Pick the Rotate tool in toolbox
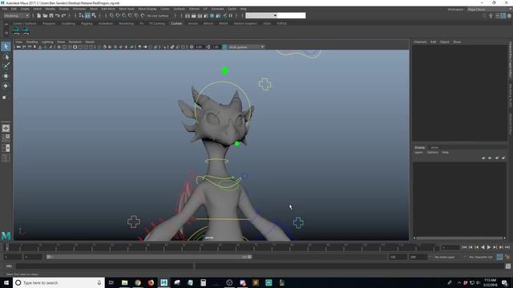This screenshot has height=288, width=513. [x=6, y=86]
